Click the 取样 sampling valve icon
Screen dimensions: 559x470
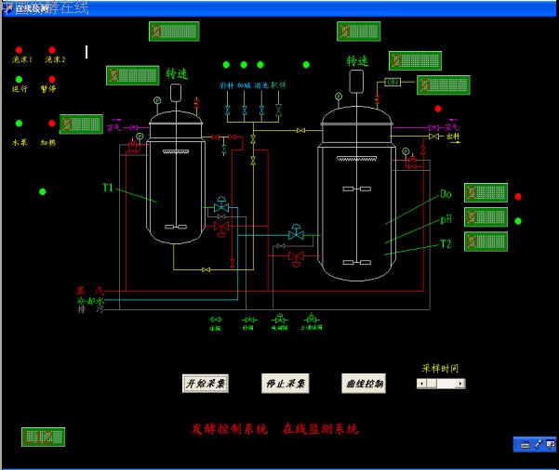click(x=278, y=111)
